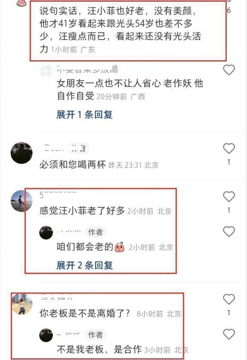
Task: Open beach avatar of 感觉汪小菲老了好多 commenter
Action: click(x=22, y=201)
